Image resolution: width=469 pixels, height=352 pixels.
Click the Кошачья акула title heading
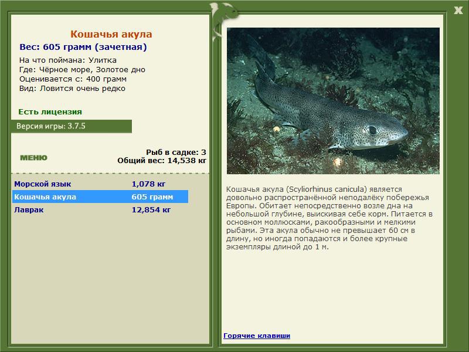tap(111, 34)
